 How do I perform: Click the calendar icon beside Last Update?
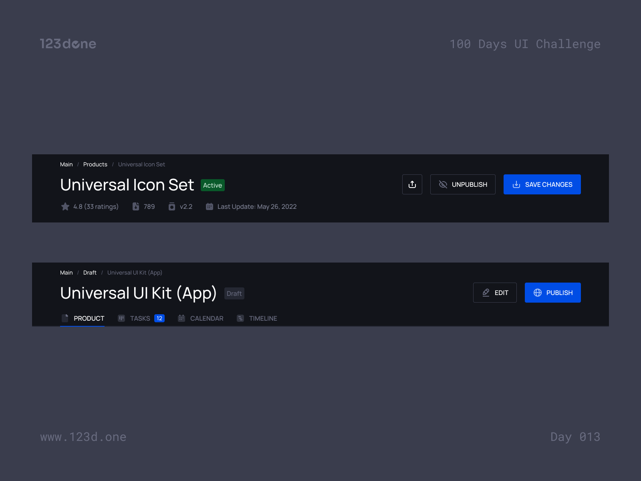[x=209, y=206]
